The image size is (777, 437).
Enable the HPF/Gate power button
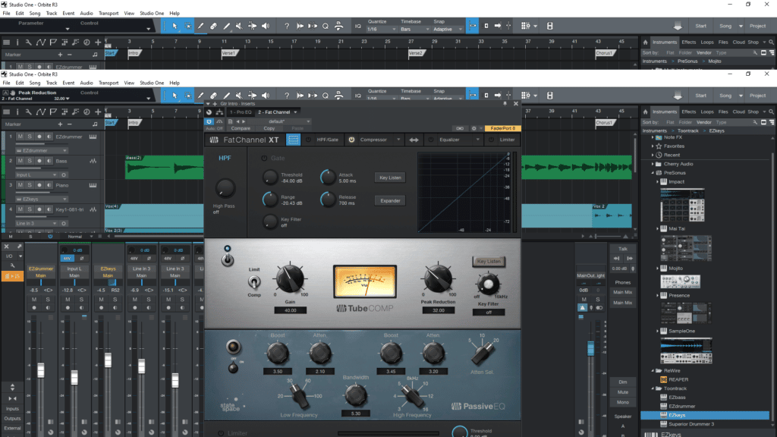click(x=308, y=140)
